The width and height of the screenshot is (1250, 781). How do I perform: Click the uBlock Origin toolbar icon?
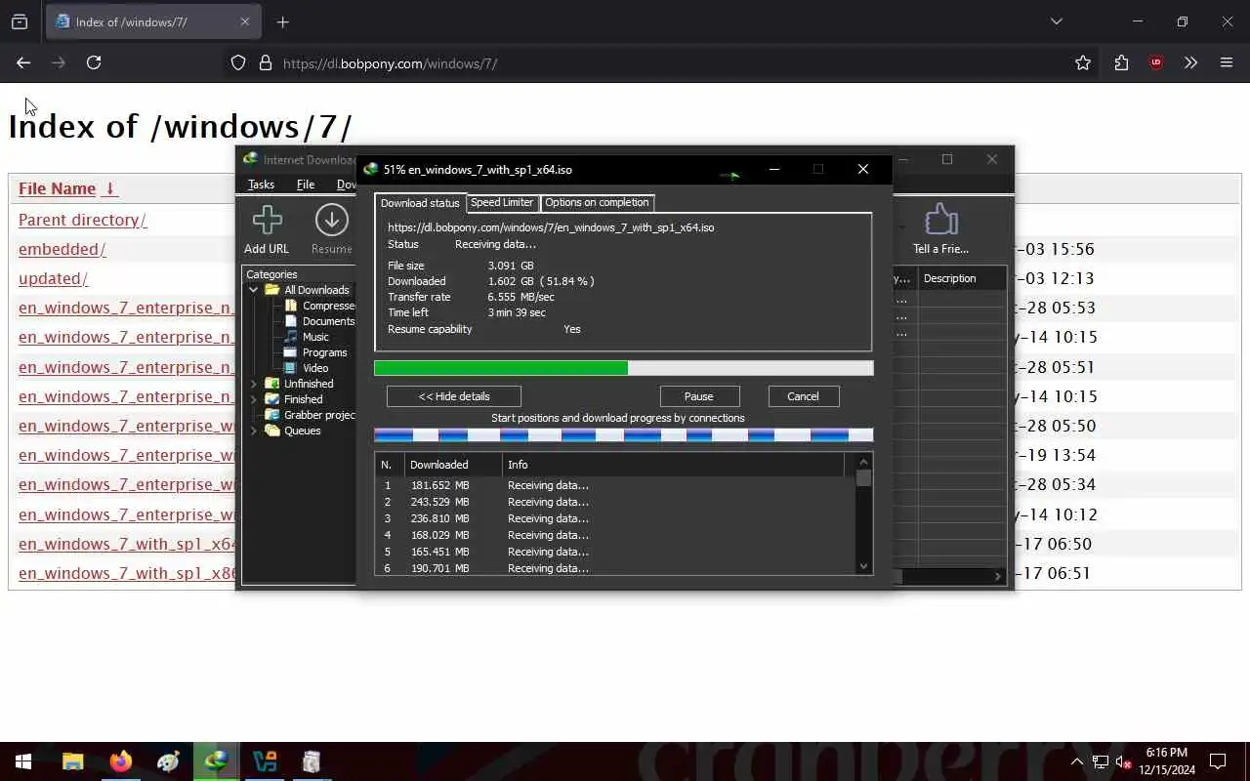click(1156, 62)
